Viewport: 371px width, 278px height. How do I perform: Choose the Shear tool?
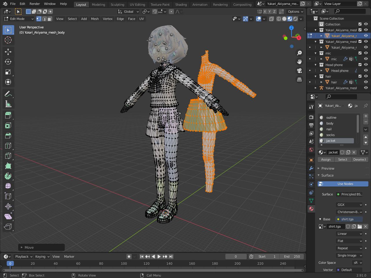tap(8, 216)
